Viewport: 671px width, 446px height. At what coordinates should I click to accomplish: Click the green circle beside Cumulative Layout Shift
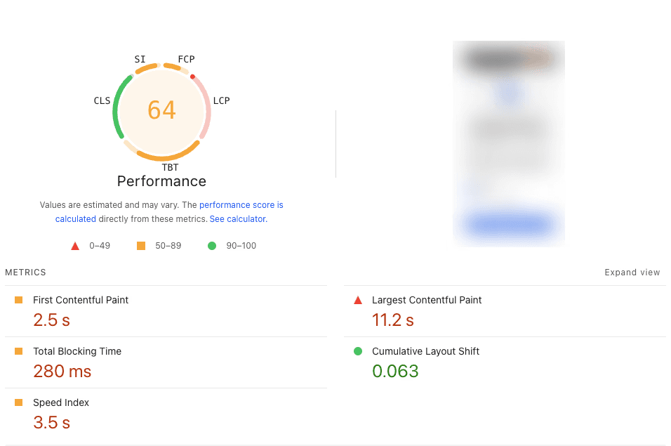point(358,351)
